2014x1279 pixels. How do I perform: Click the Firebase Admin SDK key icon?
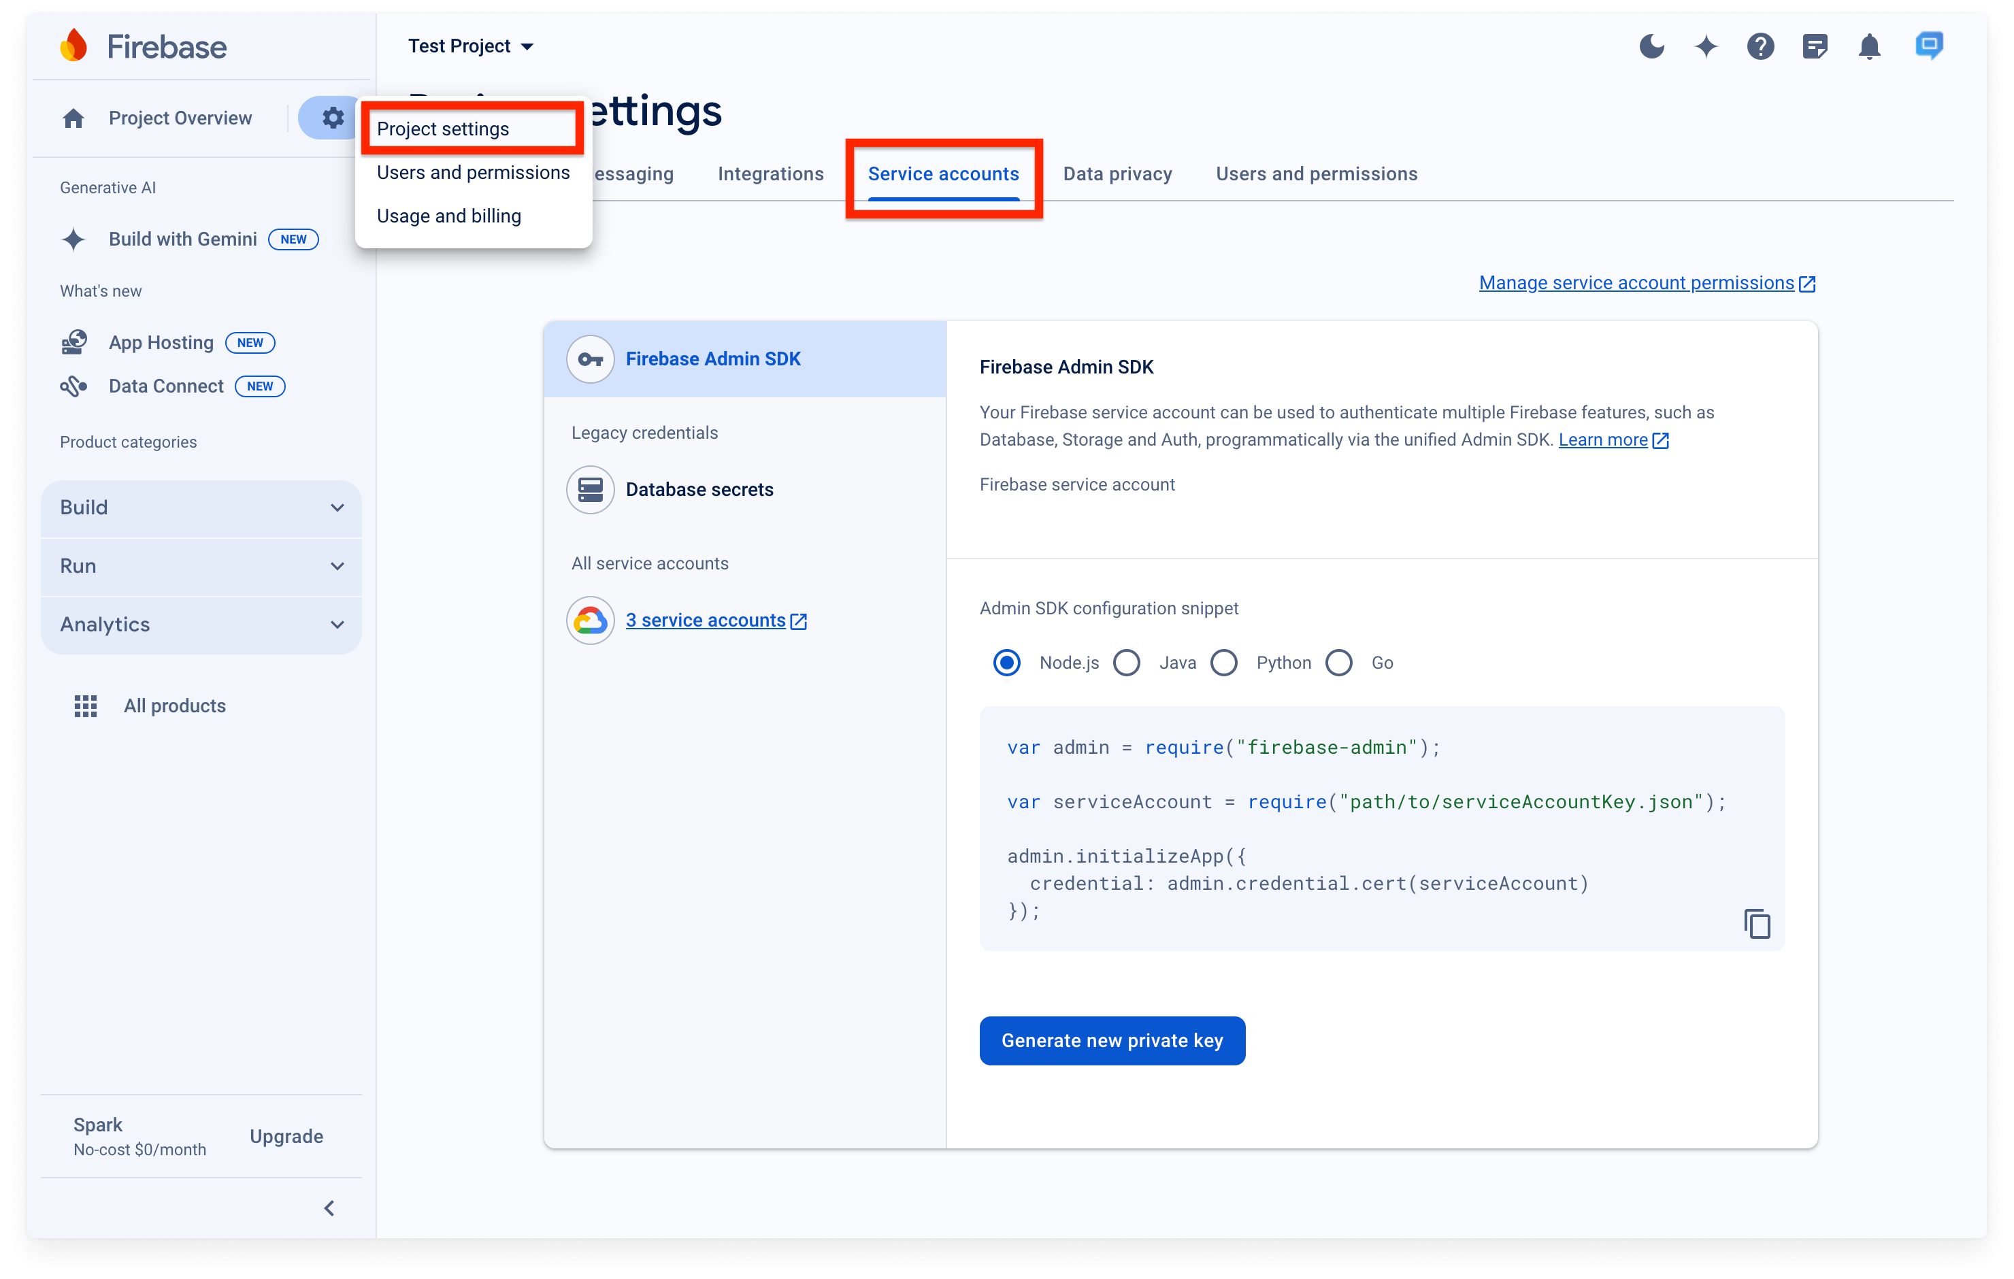tap(591, 359)
